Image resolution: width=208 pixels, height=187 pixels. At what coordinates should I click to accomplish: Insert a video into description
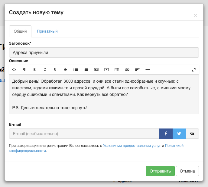tap(106, 70)
